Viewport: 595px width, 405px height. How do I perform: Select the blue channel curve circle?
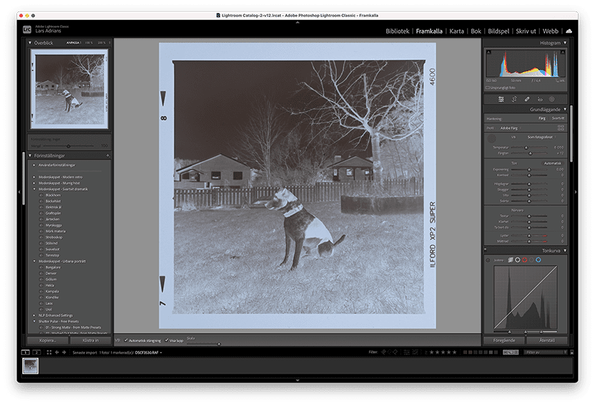click(x=538, y=260)
